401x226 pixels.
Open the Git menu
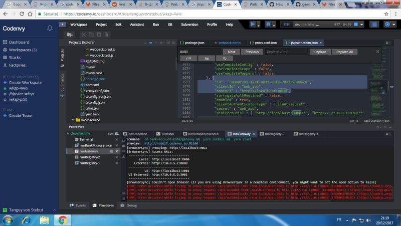170,25
